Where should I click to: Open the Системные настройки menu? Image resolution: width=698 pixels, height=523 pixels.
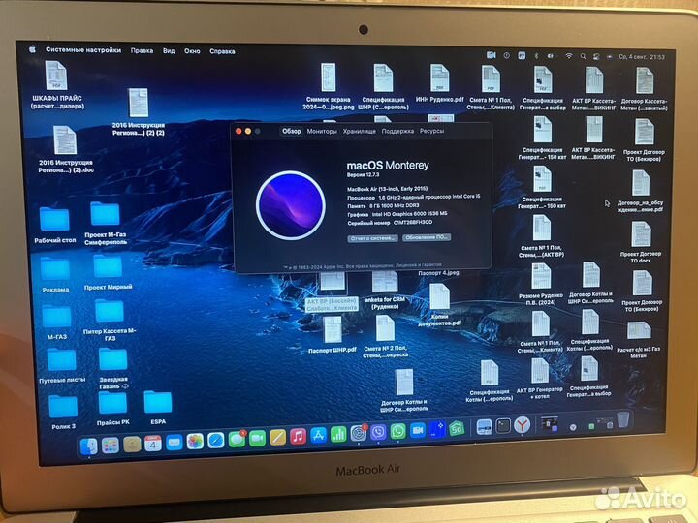click(83, 49)
